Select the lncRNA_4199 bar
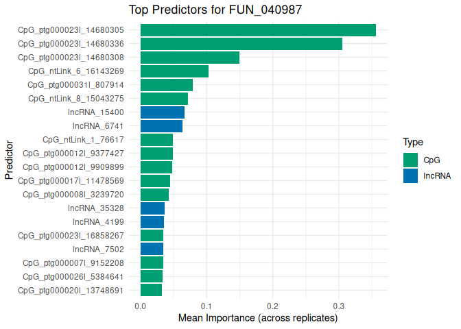Image resolution: width=461 pixels, height=329 pixels. tap(152, 222)
